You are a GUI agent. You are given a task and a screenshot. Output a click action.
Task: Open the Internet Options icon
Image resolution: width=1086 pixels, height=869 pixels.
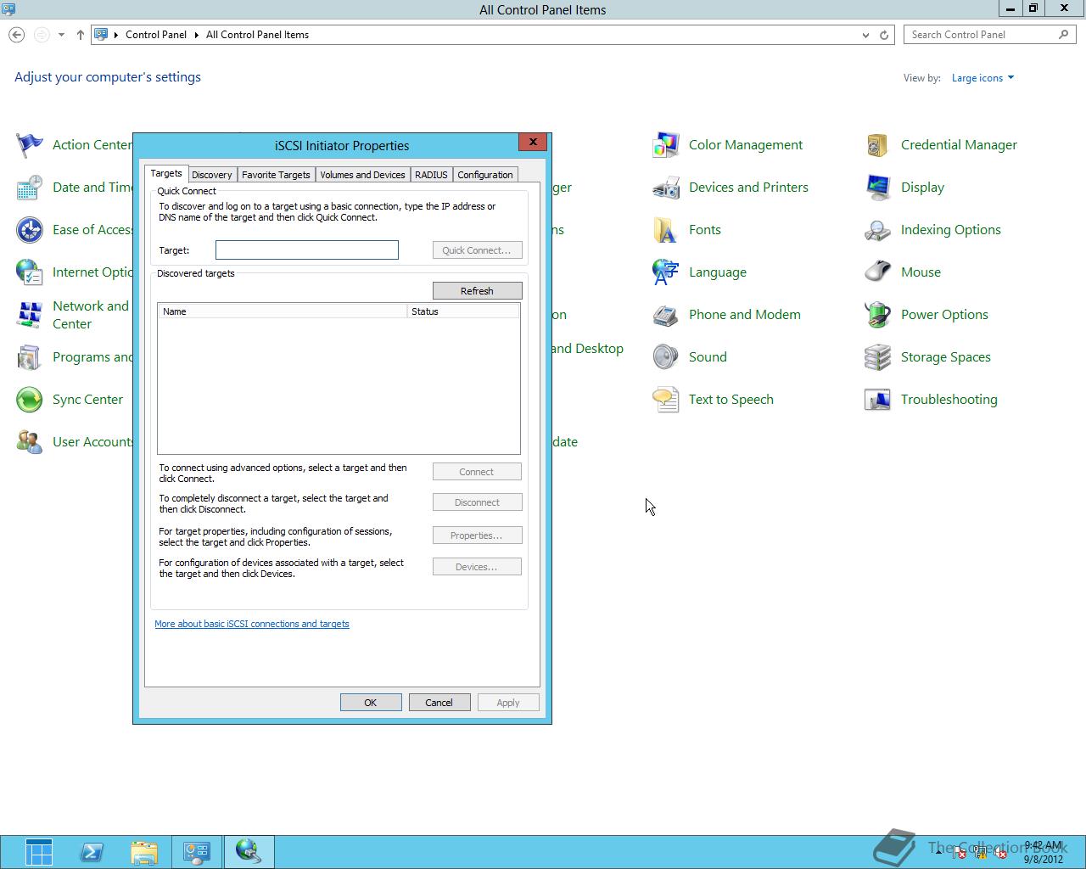[x=30, y=272]
